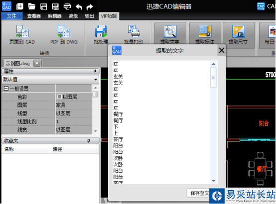The width and height of the screenshot is (276, 204).
Task: Redo with the forward arrow
Action: (x=90, y=7)
